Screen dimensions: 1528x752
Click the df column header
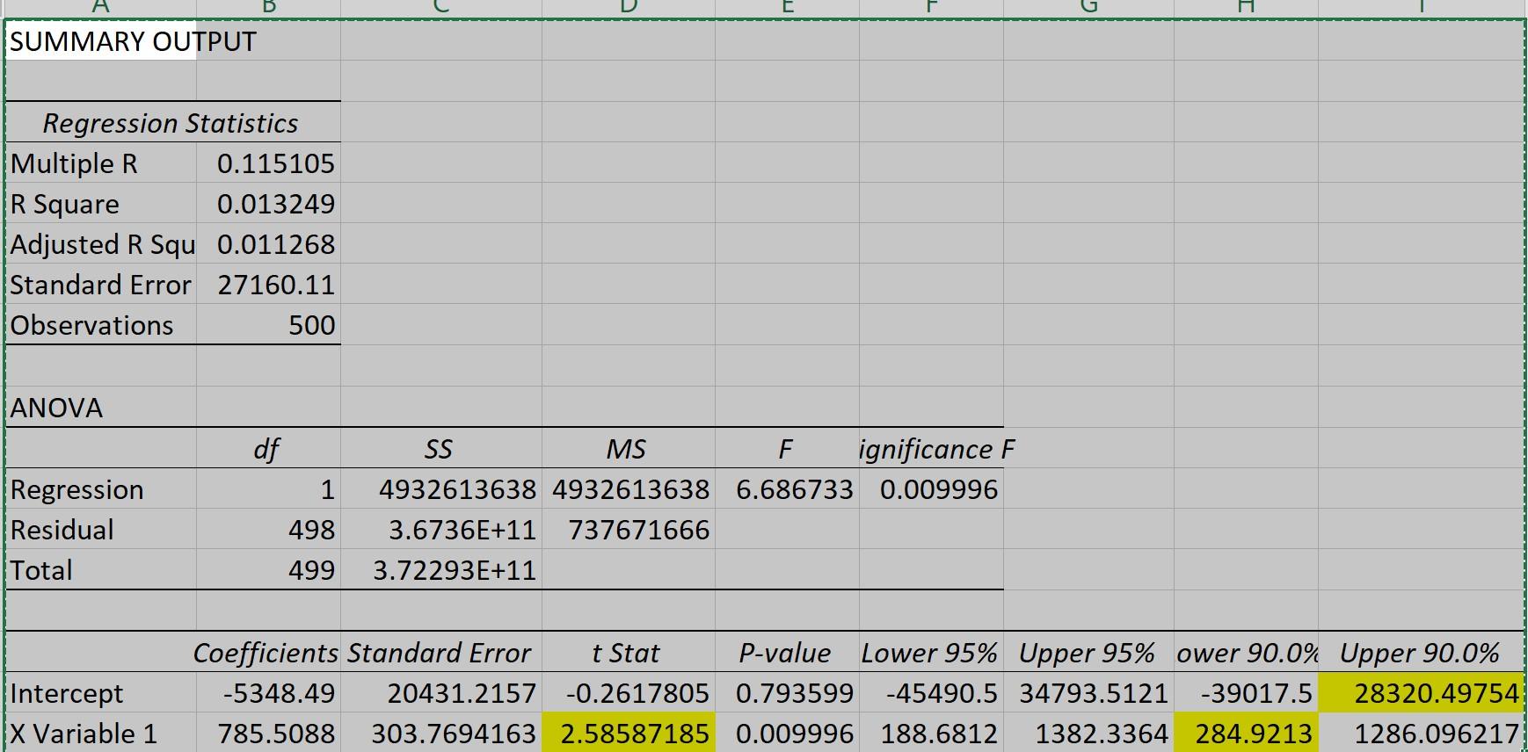pyautogui.click(x=268, y=448)
